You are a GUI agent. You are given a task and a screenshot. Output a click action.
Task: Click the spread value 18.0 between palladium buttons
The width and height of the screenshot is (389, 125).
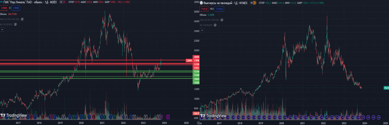tap(212, 9)
